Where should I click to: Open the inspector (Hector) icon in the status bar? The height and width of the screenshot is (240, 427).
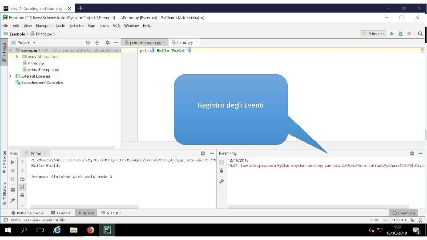point(420,220)
